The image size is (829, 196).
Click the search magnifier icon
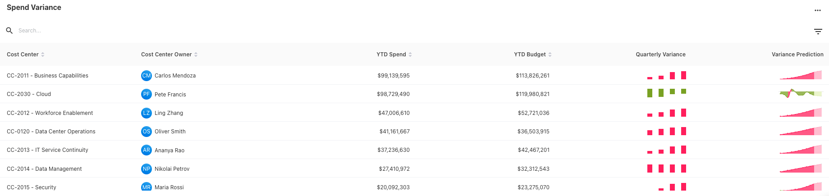9,31
